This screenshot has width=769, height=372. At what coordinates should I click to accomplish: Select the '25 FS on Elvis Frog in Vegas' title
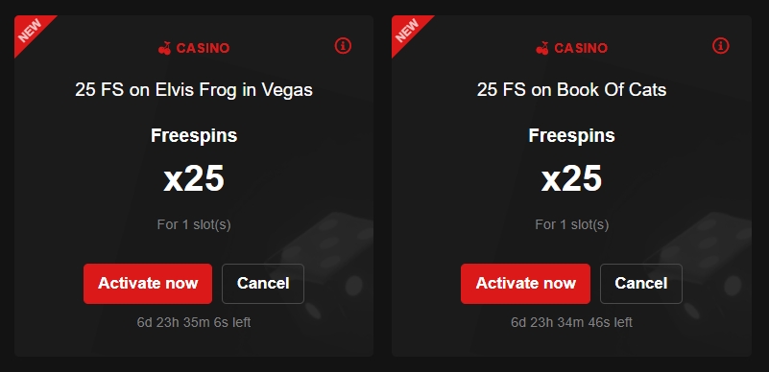click(x=194, y=90)
